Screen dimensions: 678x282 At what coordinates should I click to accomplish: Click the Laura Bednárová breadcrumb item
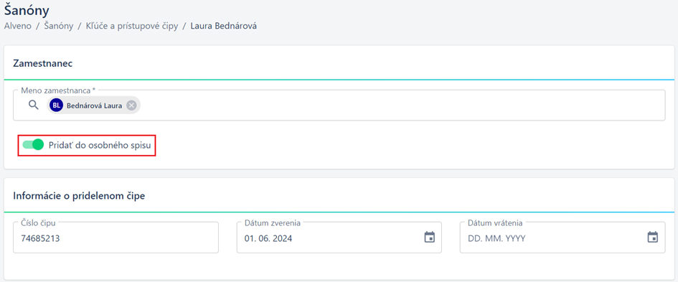[x=224, y=26]
